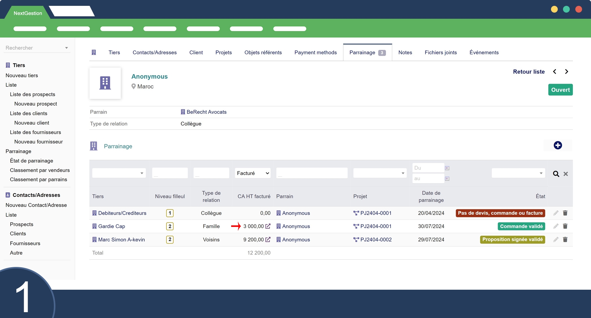
Task: Expand the État filter dropdown
Action: pyautogui.click(x=518, y=173)
